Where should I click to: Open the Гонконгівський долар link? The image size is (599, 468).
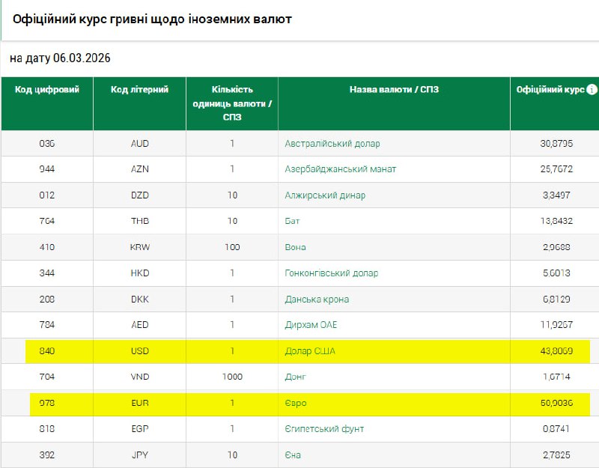click(x=331, y=273)
